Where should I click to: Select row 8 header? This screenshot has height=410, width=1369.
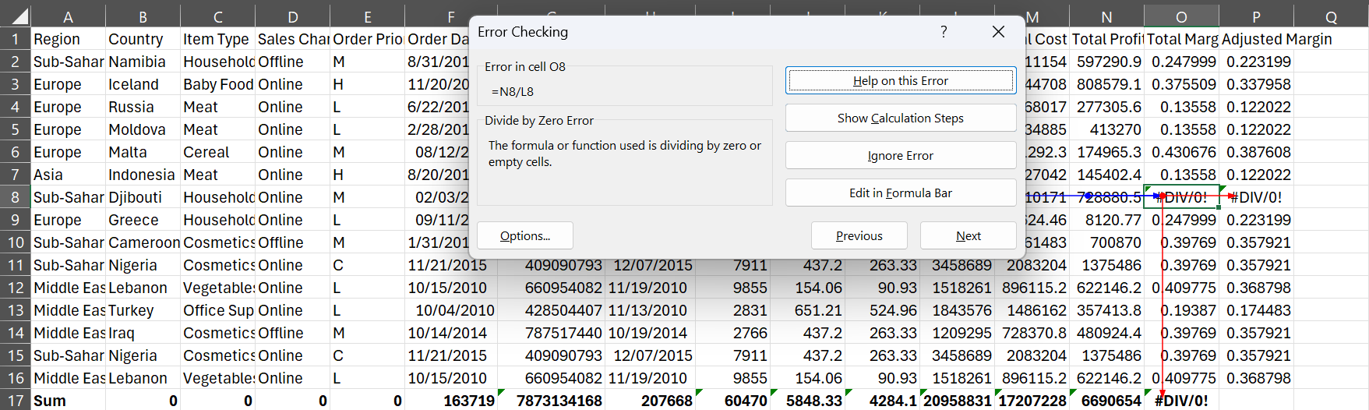pyautogui.click(x=16, y=197)
